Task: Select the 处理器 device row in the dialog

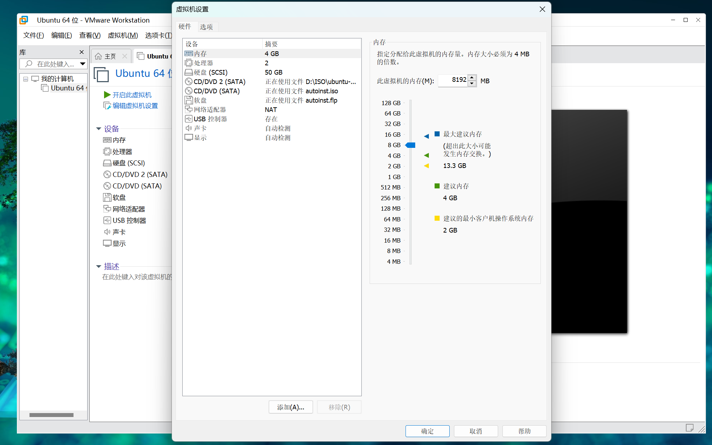Action: pyautogui.click(x=272, y=63)
